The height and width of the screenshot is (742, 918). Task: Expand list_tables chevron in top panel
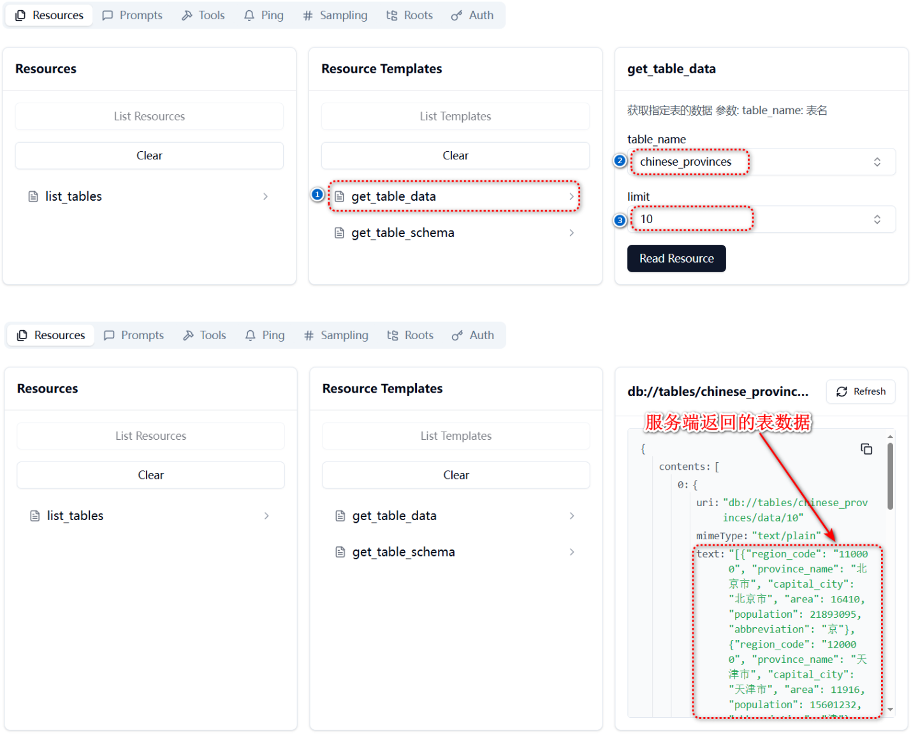pyautogui.click(x=265, y=197)
